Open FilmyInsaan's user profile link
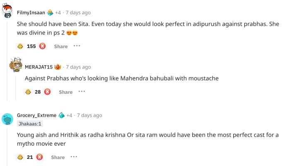The height and width of the screenshot is (166, 290). 31,12
